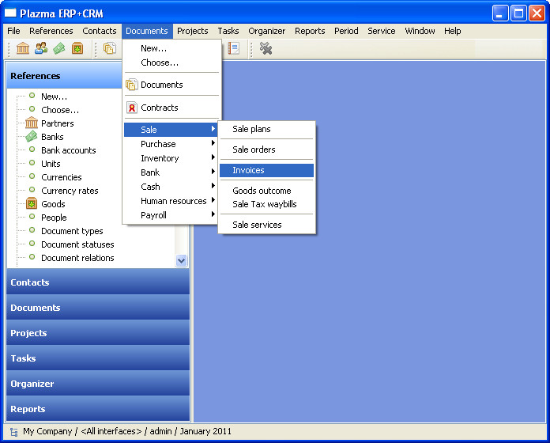Select Invoices in the Sale submenu

(x=248, y=170)
